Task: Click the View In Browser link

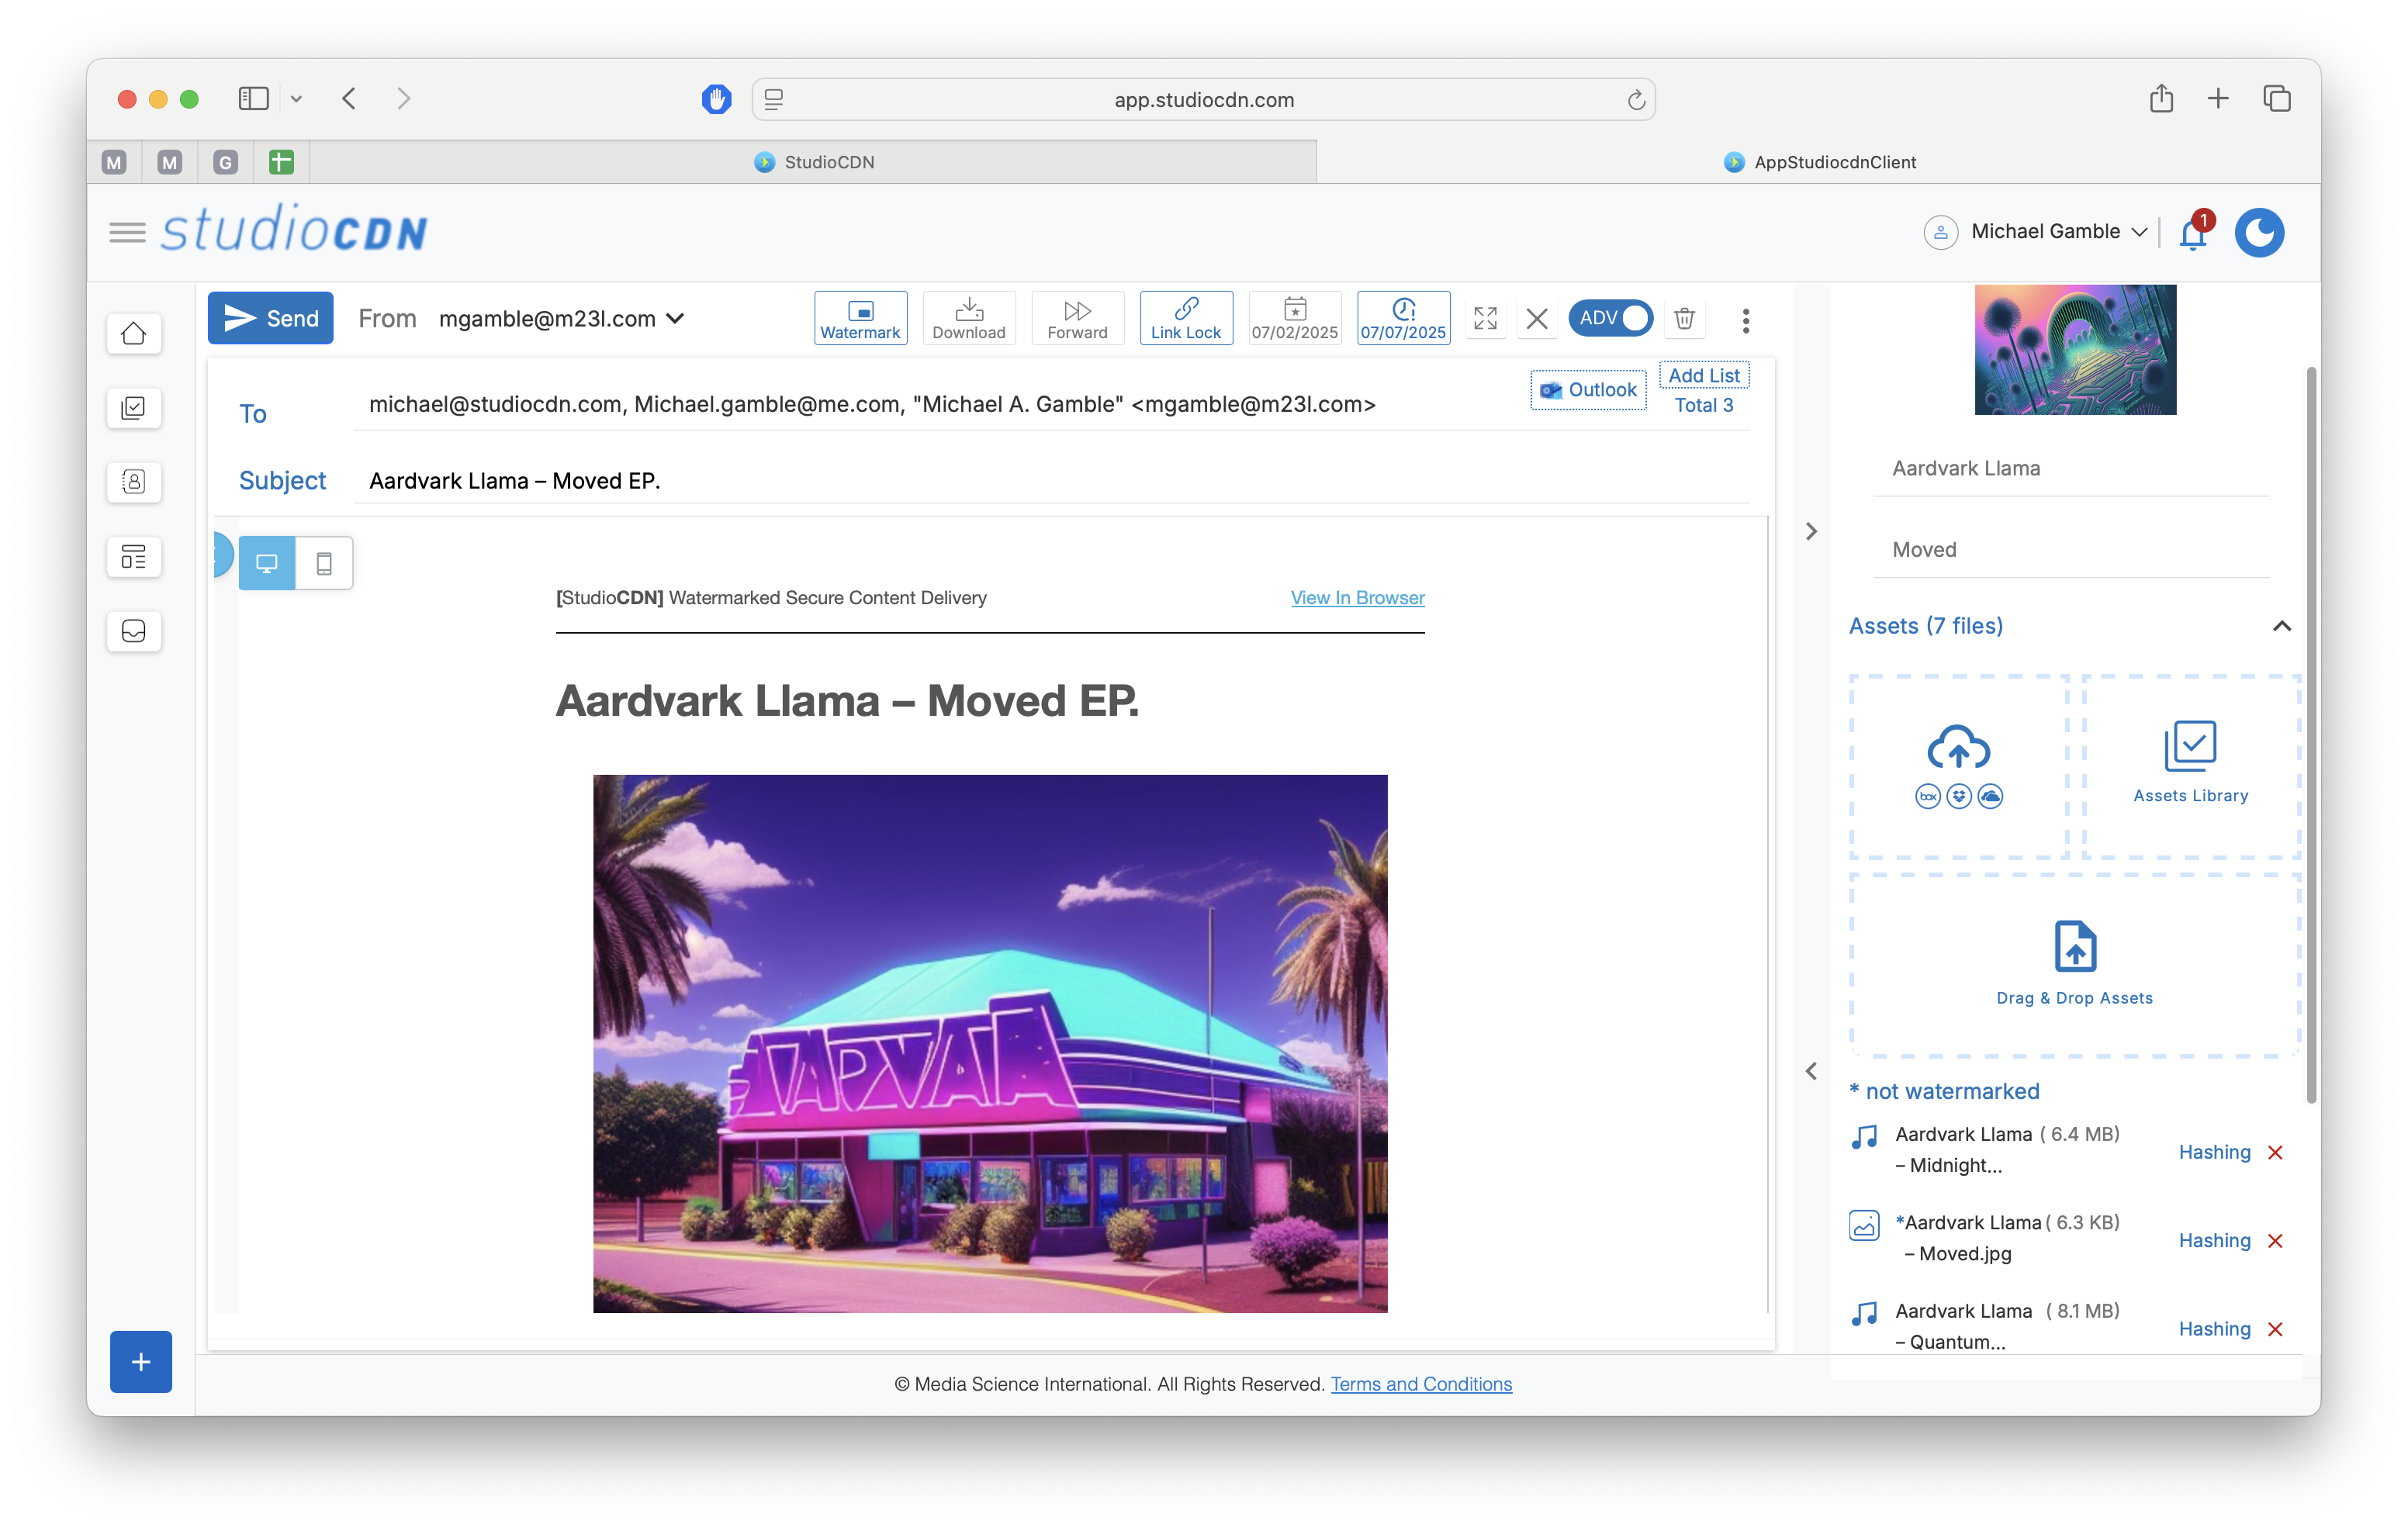Action: pos(1357,597)
